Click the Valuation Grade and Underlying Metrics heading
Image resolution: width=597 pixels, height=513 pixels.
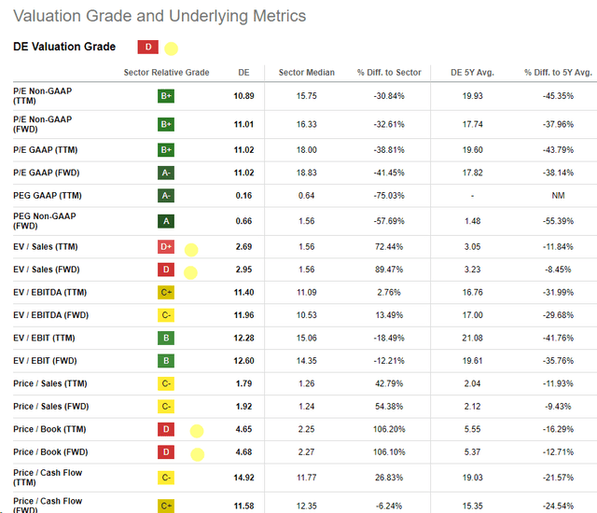(160, 17)
